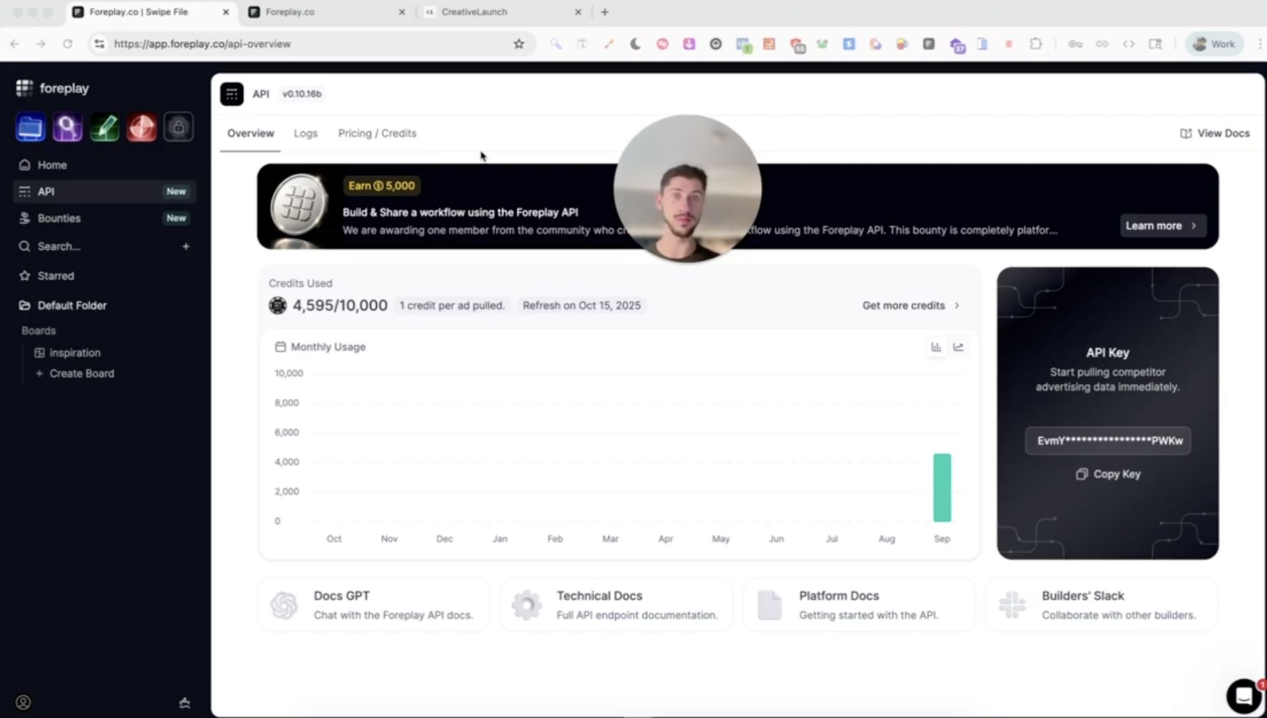This screenshot has height=718, width=1267.
Task: Click the plus icon next to Search
Action: (185, 246)
